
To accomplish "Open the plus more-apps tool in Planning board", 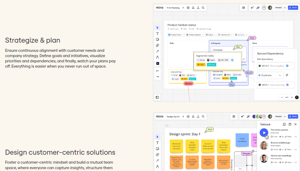I will tap(158, 63).
